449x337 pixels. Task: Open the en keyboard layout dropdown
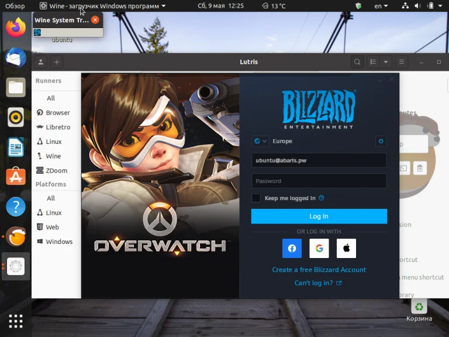click(x=381, y=6)
